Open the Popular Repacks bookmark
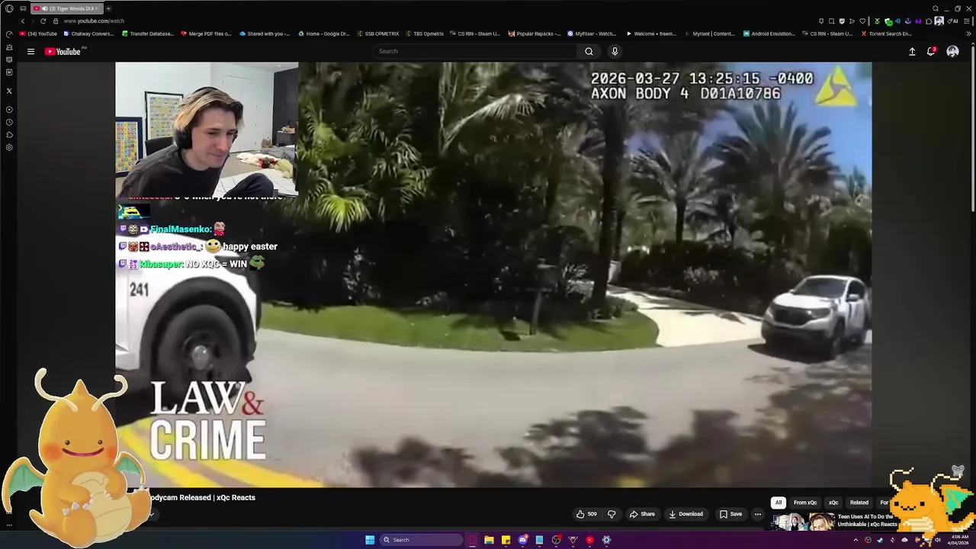 pyautogui.click(x=534, y=34)
